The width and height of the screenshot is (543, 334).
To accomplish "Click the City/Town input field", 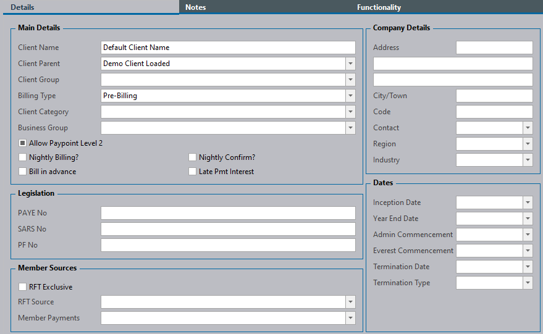I will (x=494, y=96).
